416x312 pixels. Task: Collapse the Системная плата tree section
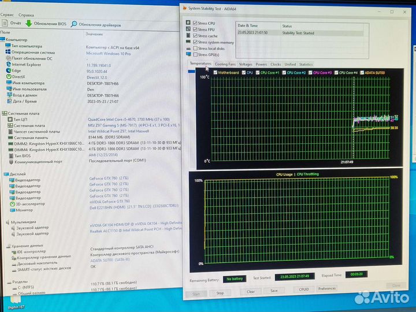click(x=5, y=113)
